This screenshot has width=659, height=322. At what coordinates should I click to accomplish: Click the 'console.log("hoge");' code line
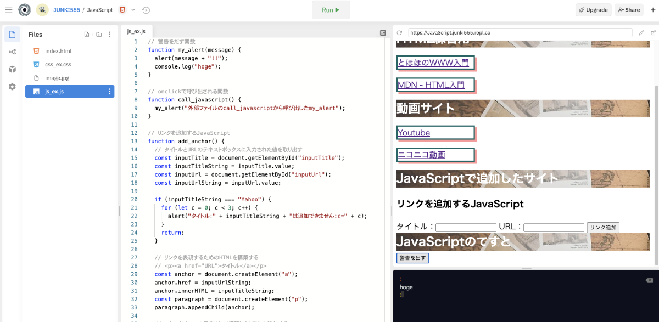point(187,66)
